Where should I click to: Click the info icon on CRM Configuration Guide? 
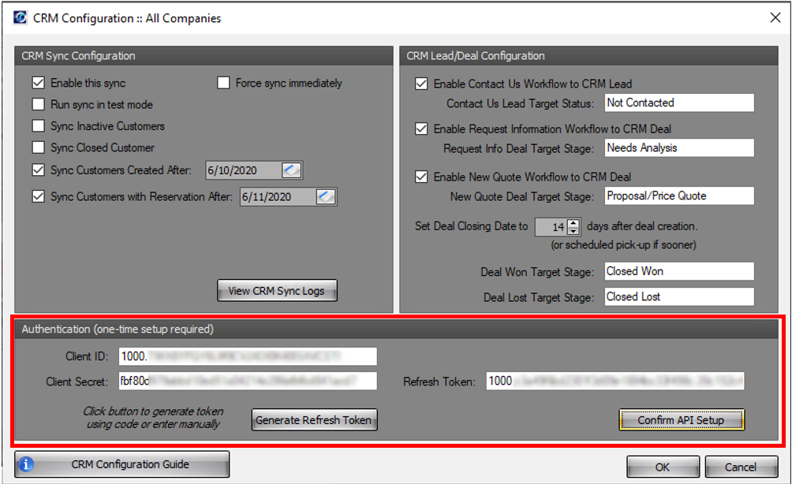click(26, 464)
